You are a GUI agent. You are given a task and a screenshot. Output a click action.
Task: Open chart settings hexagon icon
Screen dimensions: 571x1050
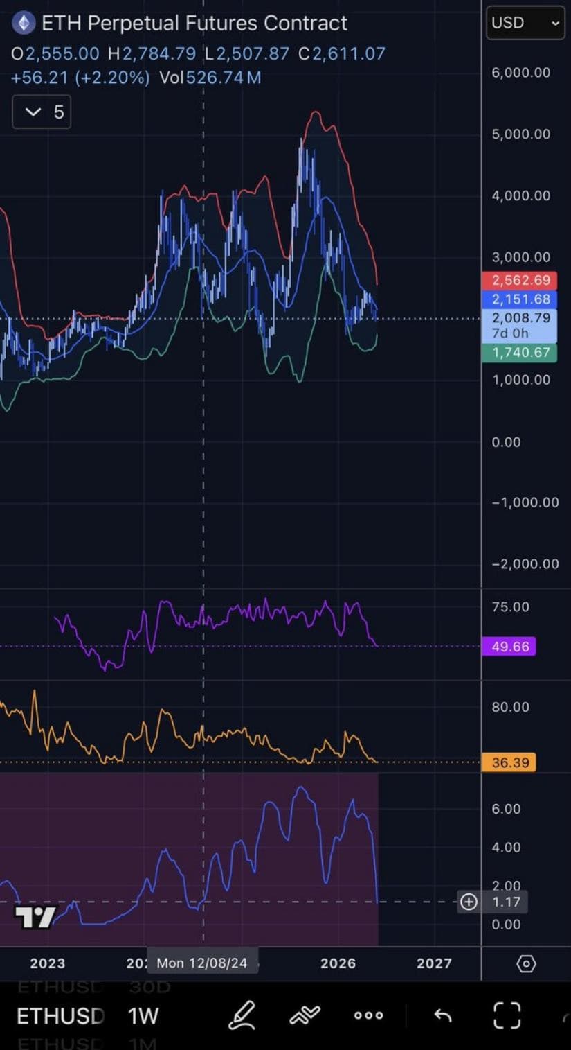point(526,963)
